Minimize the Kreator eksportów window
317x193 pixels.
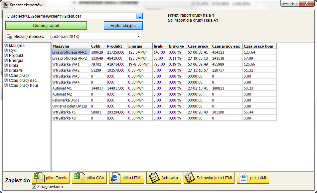[x=285, y=3]
